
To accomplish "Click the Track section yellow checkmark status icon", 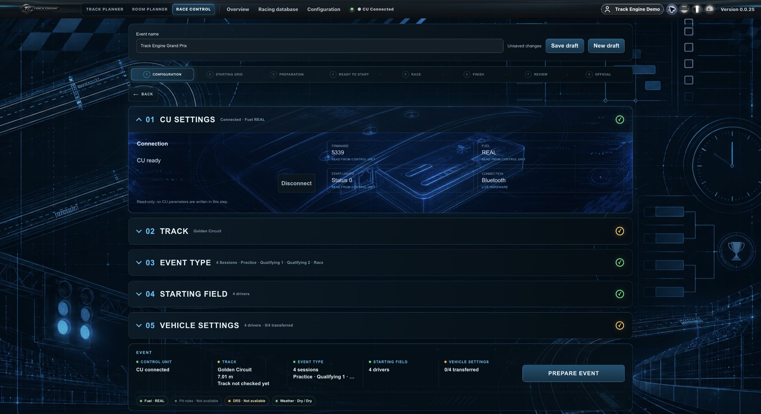I will pyautogui.click(x=619, y=231).
